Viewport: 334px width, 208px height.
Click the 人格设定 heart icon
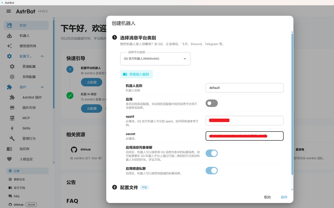9,159
